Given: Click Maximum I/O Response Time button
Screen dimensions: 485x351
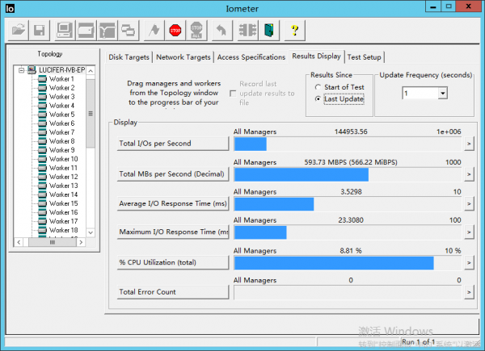Looking at the screenshot, I should 173,232.
